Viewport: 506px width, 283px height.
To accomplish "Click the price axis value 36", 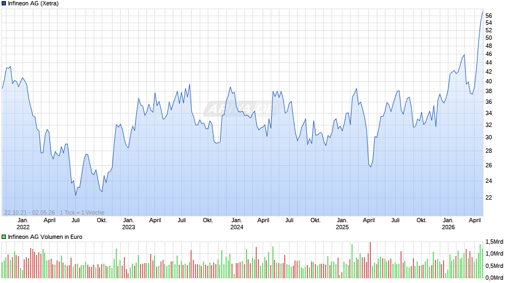I will tap(489, 102).
